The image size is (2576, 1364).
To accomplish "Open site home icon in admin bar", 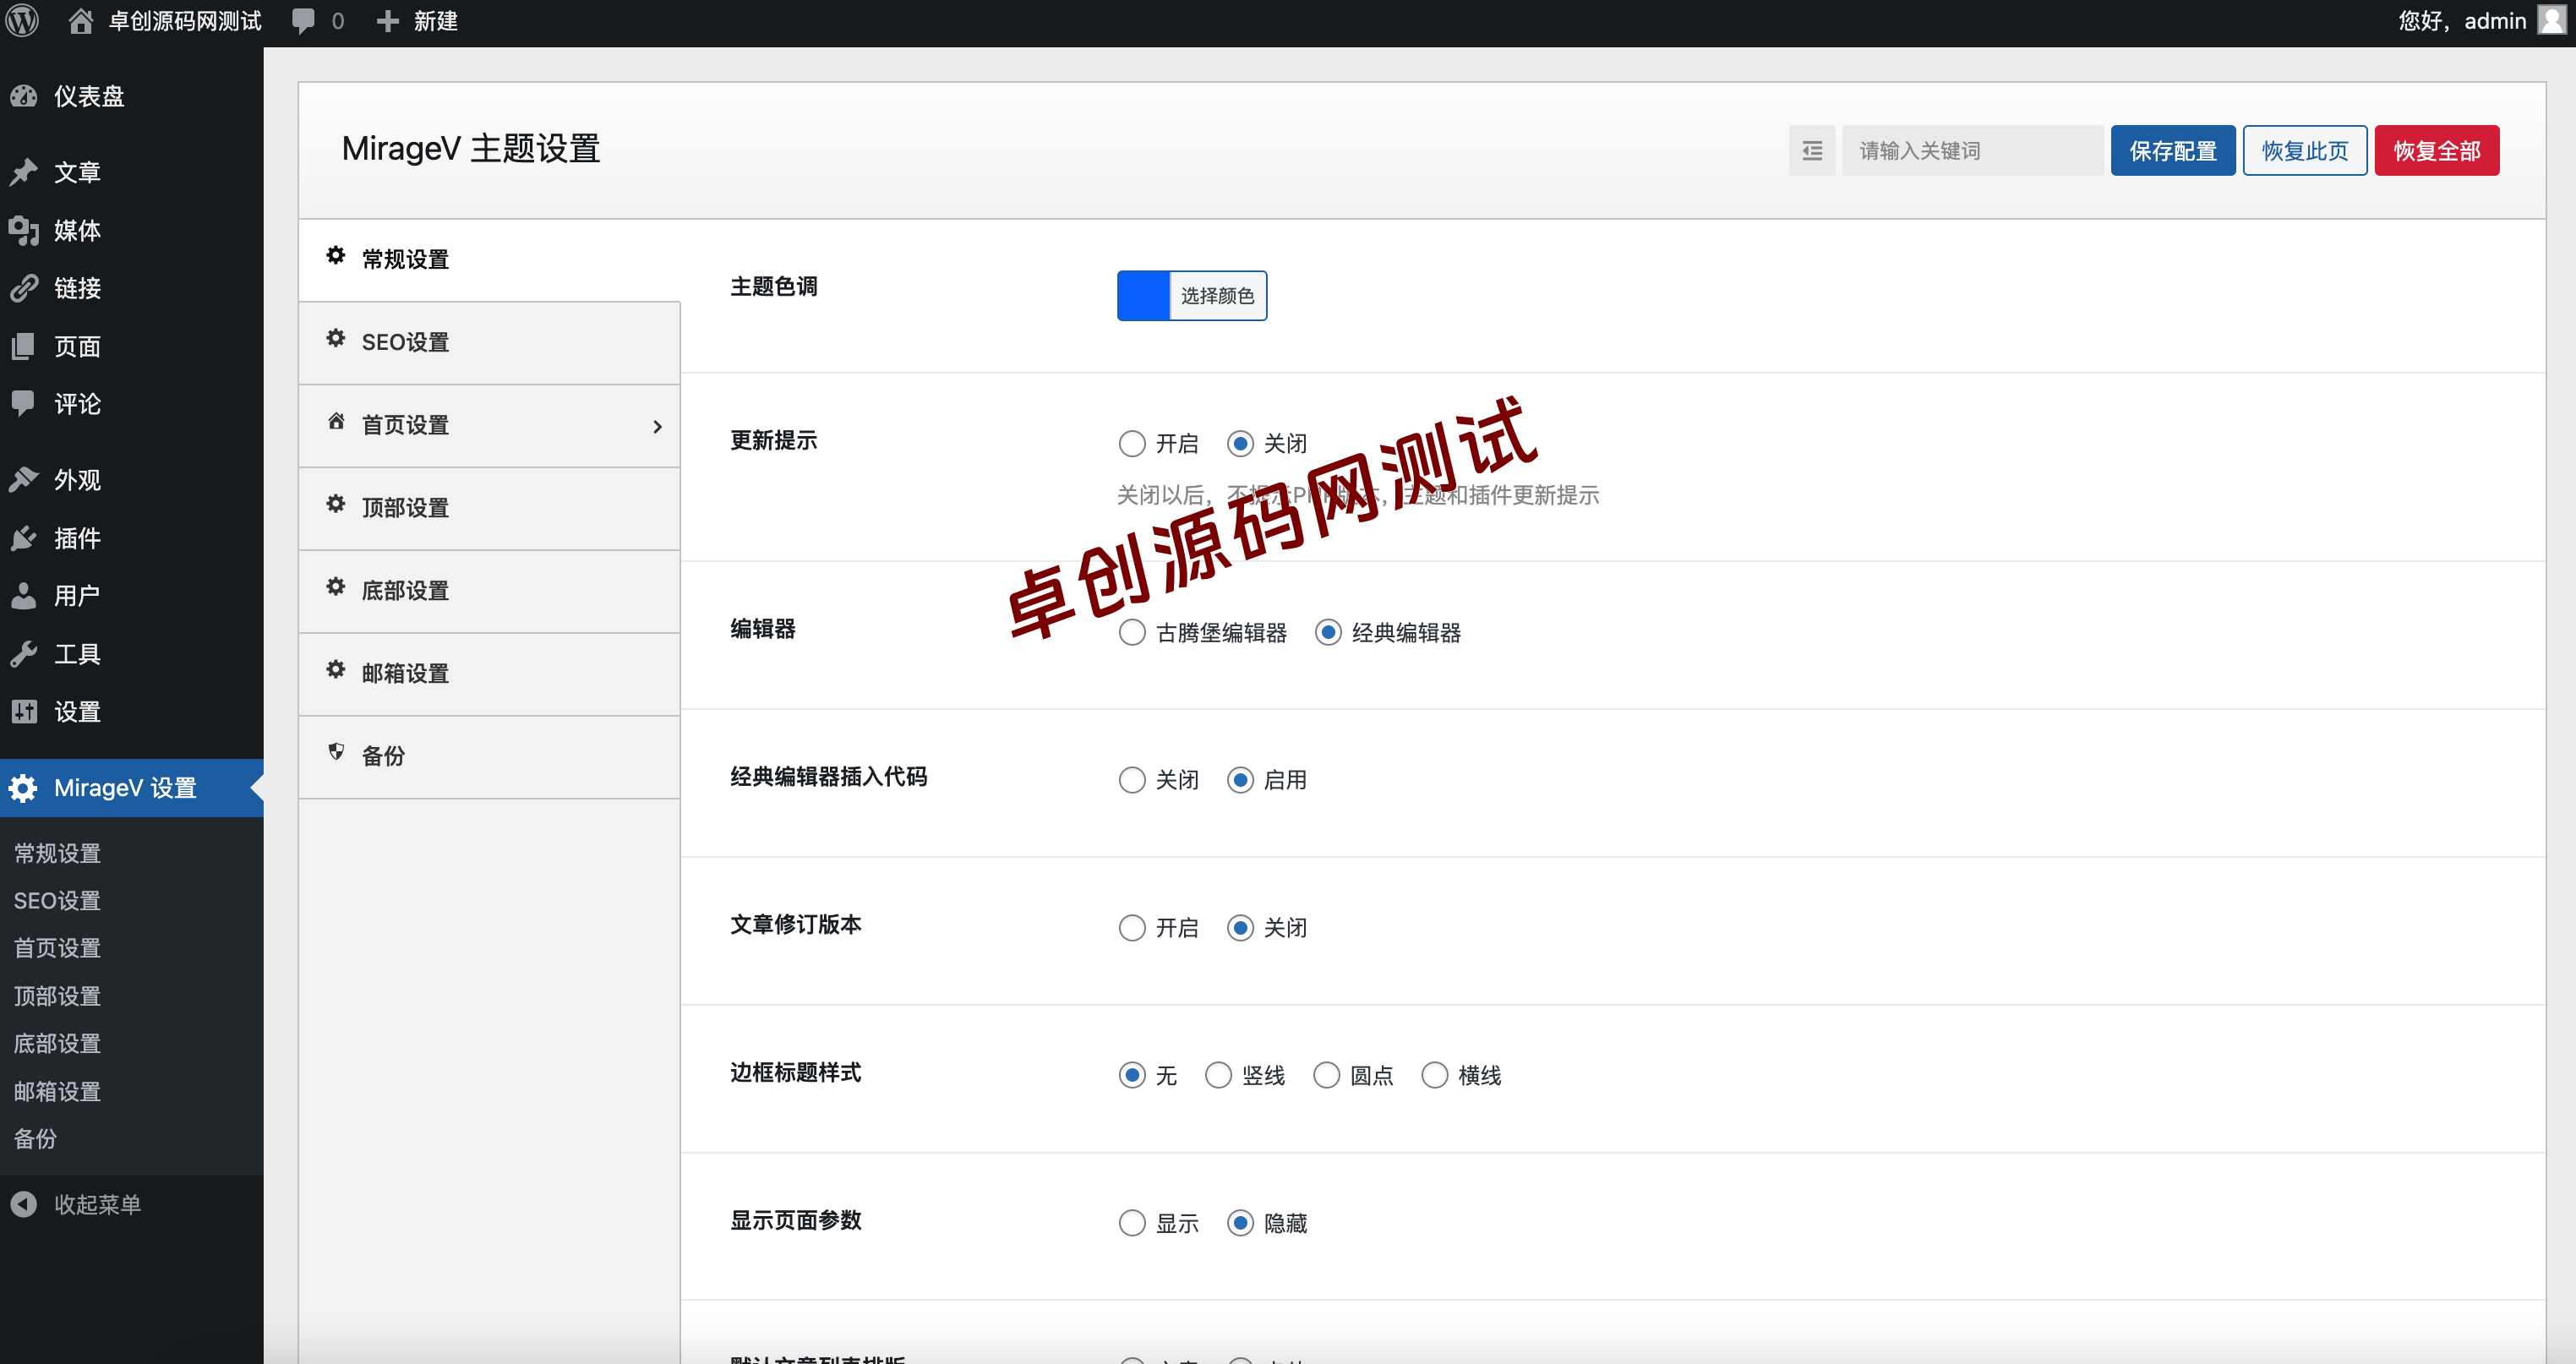I will [x=81, y=21].
